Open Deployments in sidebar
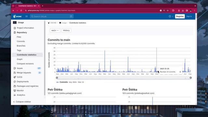This screenshot has width=208, height=117. pyautogui.click(x=23, y=82)
